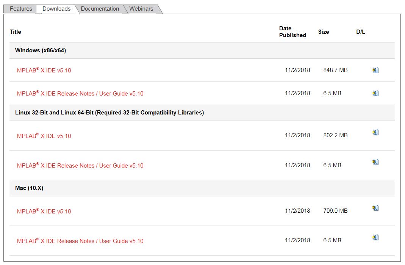Viewport: 405px width, 265px height.
Task: Click the Linux 32-Bit and 64-Bit section heading
Action: tap(109, 113)
